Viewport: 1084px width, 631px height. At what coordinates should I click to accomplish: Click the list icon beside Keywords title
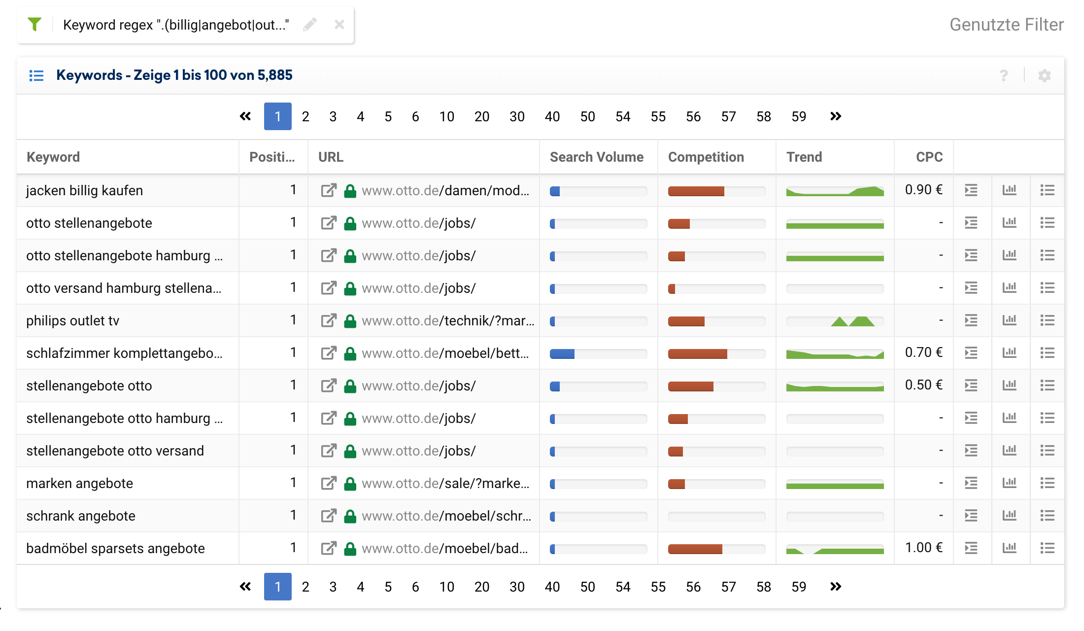pyautogui.click(x=36, y=75)
